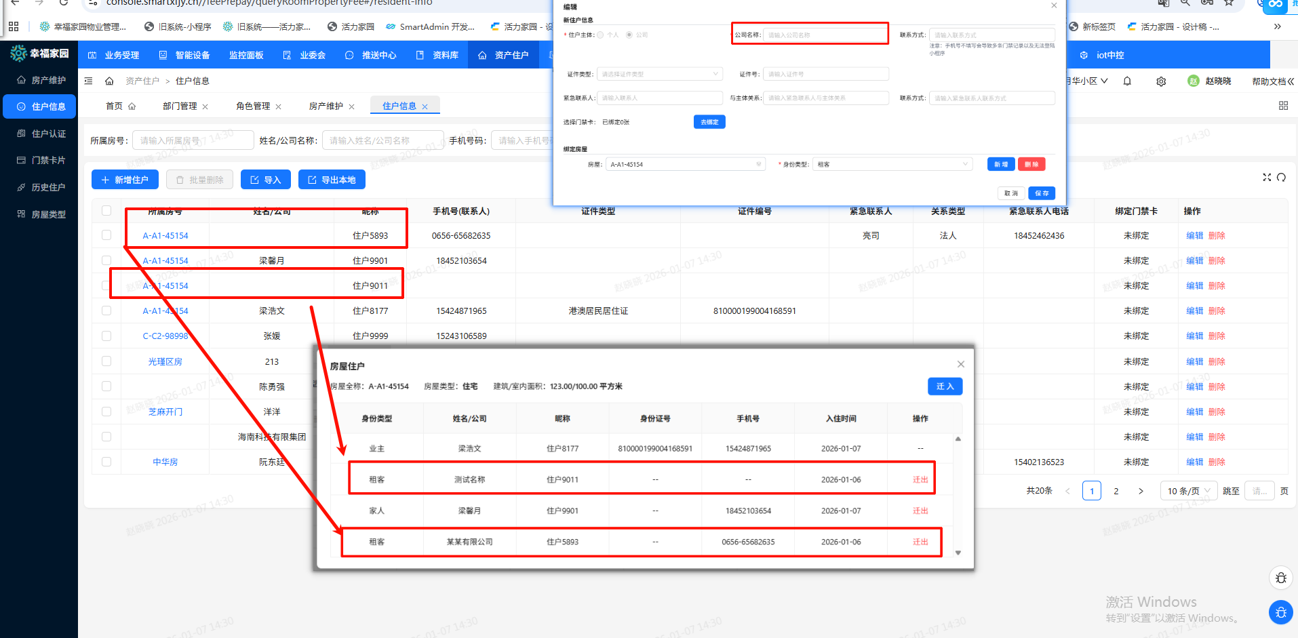Click the breadcrumb home icon
The height and width of the screenshot is (638, 1298).
click(x=109, y=81)
